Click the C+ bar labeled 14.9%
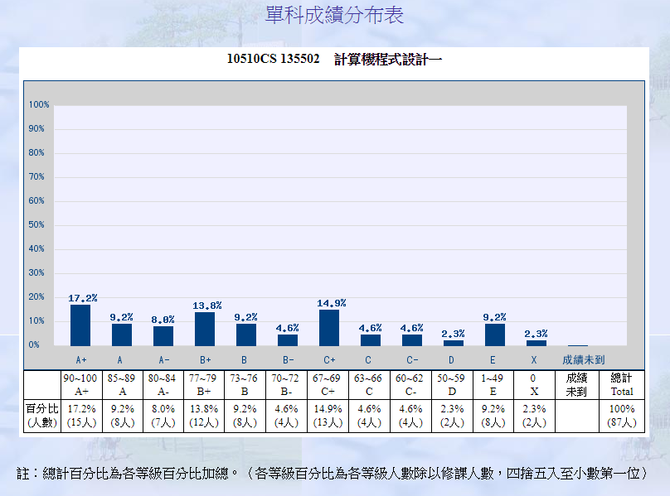The width and height of the screenshot is (670, 496). point(329,327)
